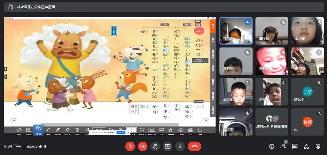Activate the 局部放大 zoom region tool
This screenshot has height=155, width=327.
click(x=142, y=130)
